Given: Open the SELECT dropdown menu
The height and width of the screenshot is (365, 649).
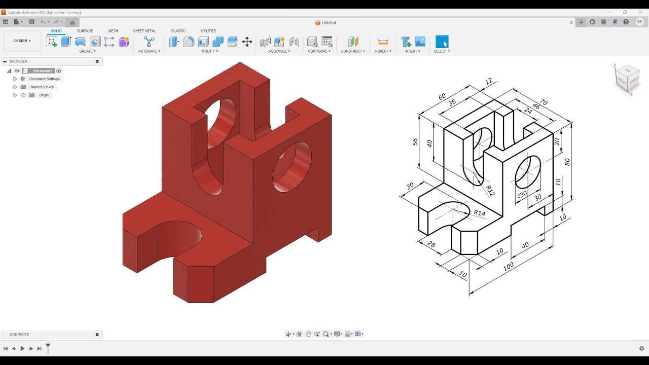Looking at the screenshot, I should (442, 51).
